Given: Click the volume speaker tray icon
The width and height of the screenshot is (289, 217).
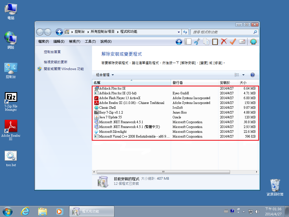Looking at the screenshot, I should pyautogui.click(x=257, y=211).
